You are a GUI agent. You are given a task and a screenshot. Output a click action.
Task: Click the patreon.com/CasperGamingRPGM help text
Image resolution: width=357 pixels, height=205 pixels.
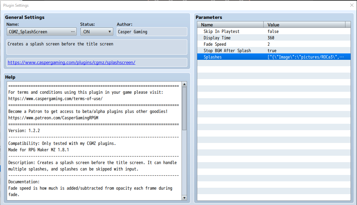click(53, 118)
